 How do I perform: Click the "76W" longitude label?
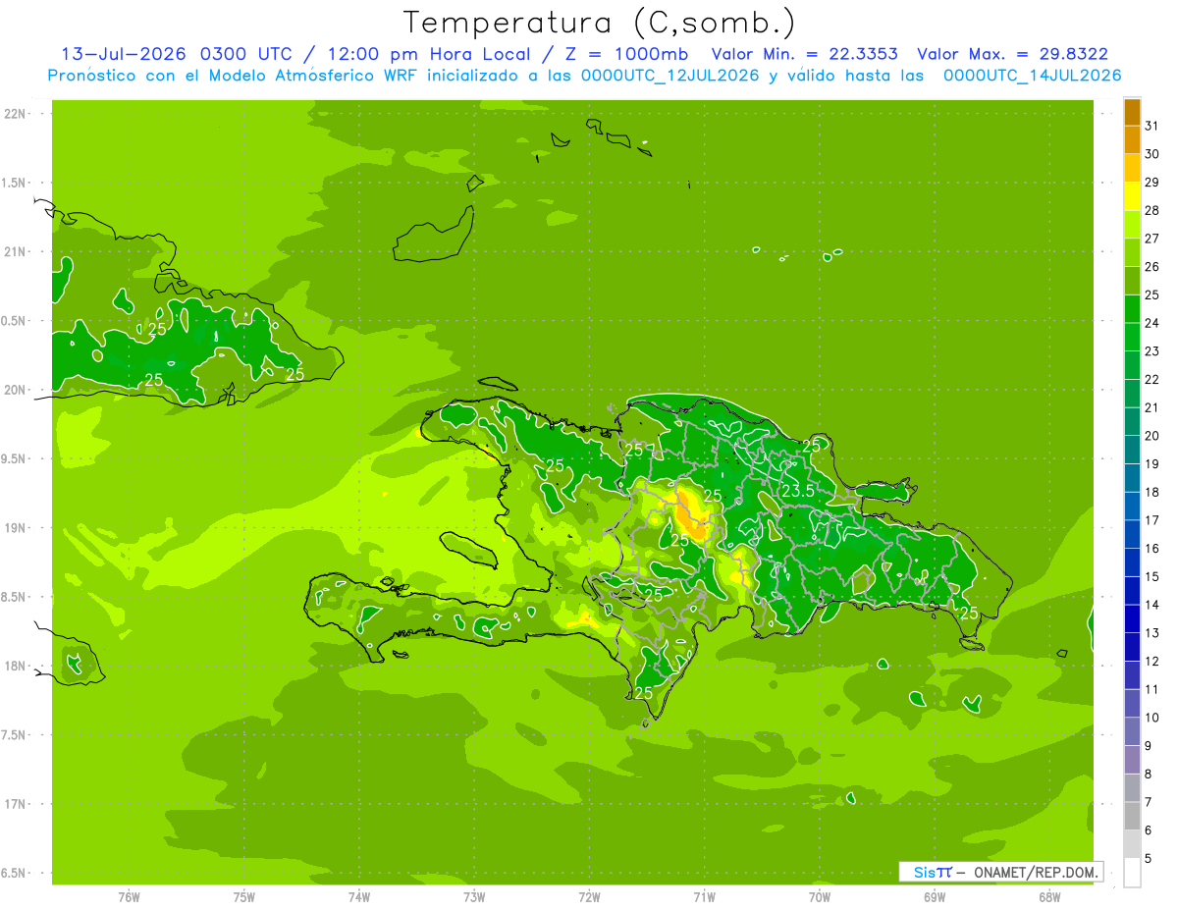pos(129,897)
